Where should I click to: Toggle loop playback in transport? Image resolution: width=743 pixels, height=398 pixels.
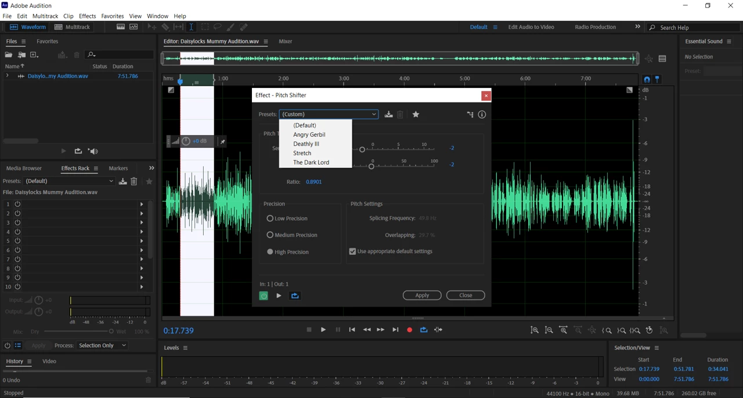424,330
